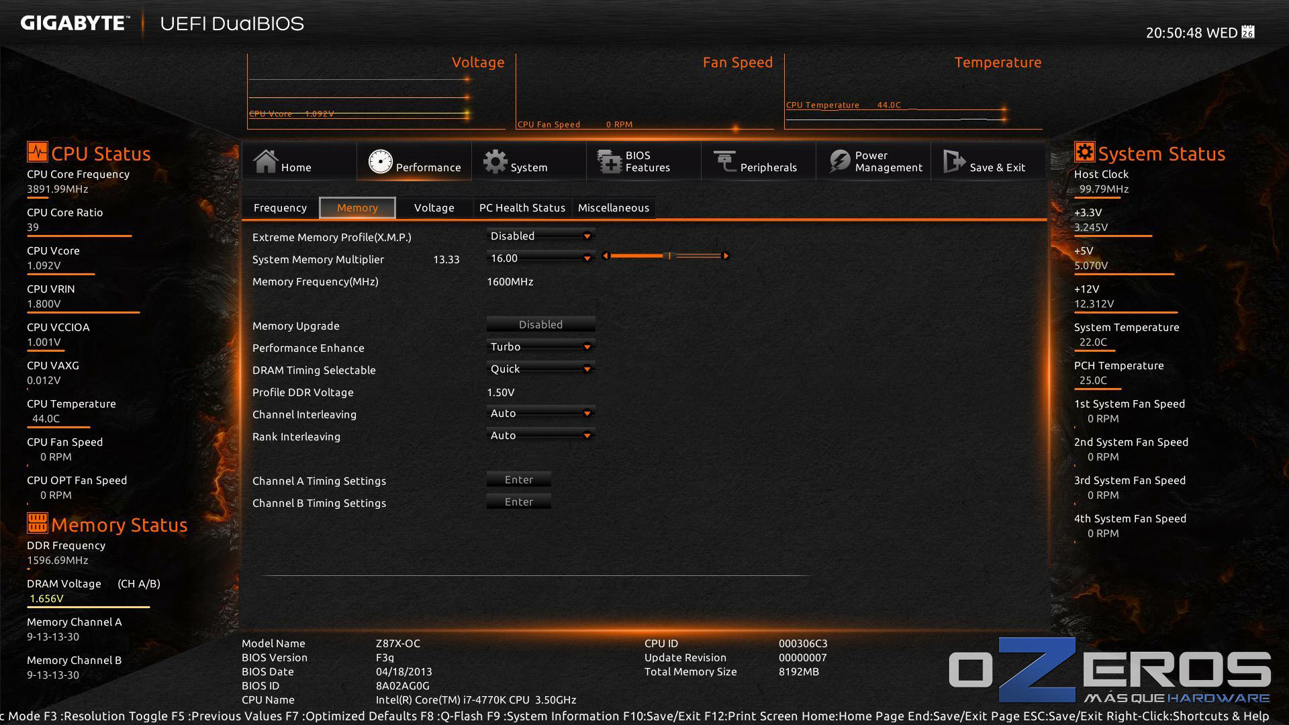The image size is (1289, 725).
Task: Open the Peripherals main tab
Action: pos(759,161)
